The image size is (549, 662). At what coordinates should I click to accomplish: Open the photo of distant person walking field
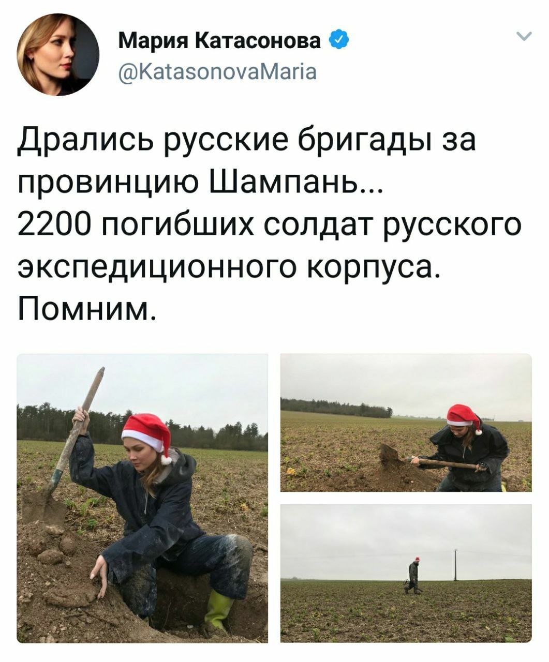406,573
